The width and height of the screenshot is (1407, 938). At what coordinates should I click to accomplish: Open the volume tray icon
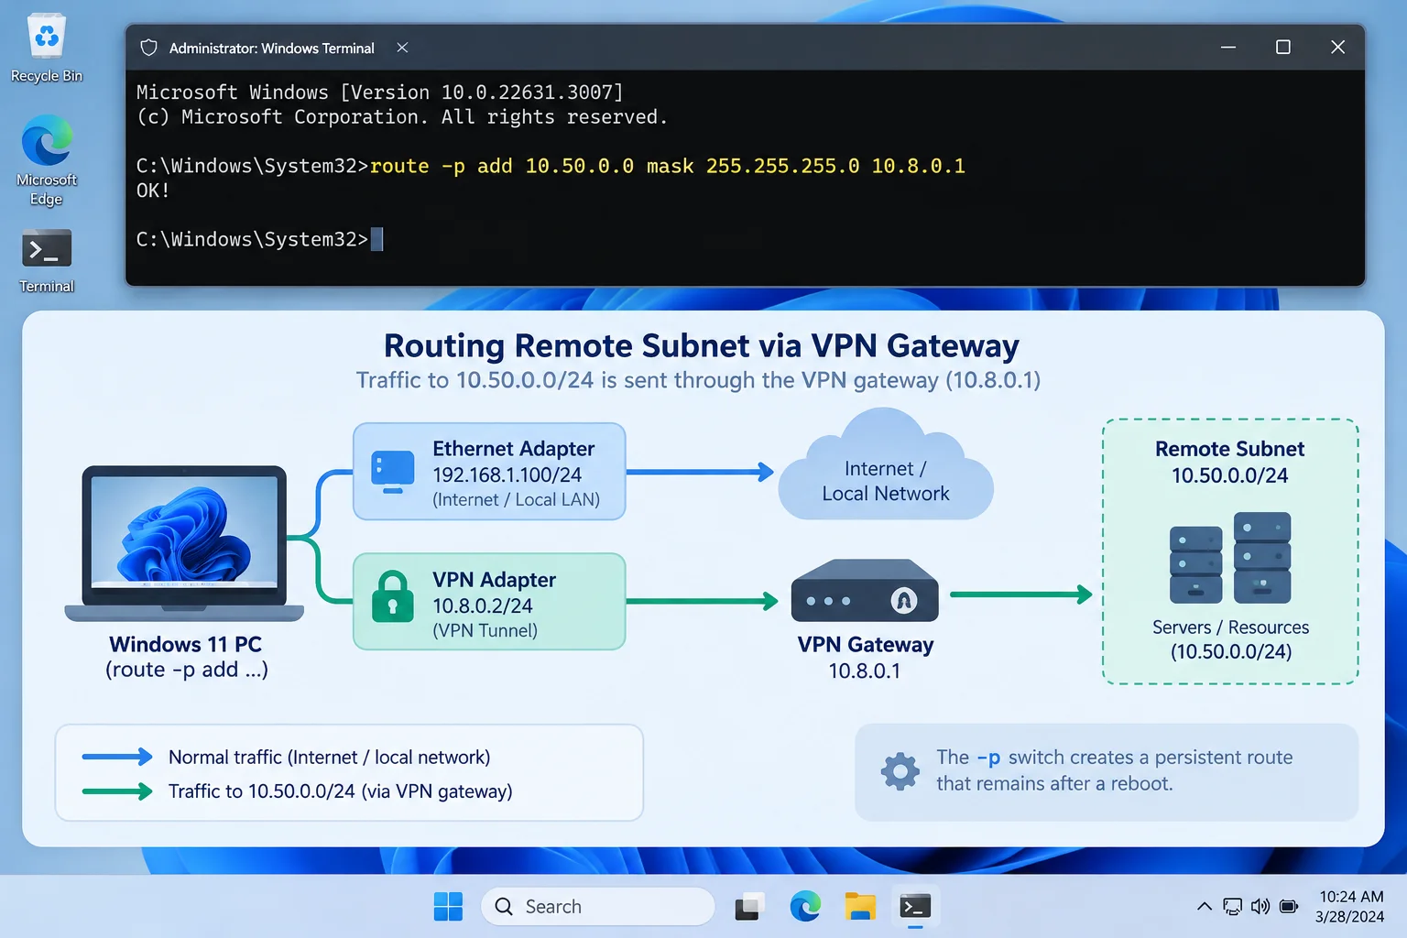[1260, 907]
